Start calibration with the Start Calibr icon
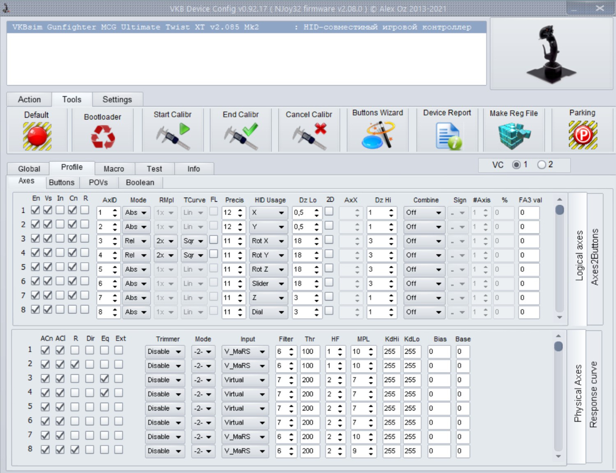The image size is (616, 473). coord(173,136)
